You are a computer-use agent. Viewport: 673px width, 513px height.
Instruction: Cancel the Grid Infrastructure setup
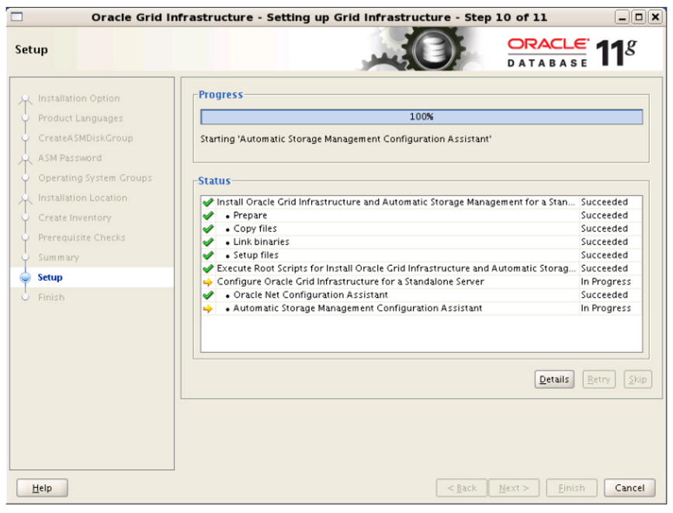pyautogui.click(x=630, y=487)
